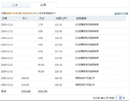Select the 136.30 balance cell
Viewport: 129px width, 101px height.
click(59, 65)
